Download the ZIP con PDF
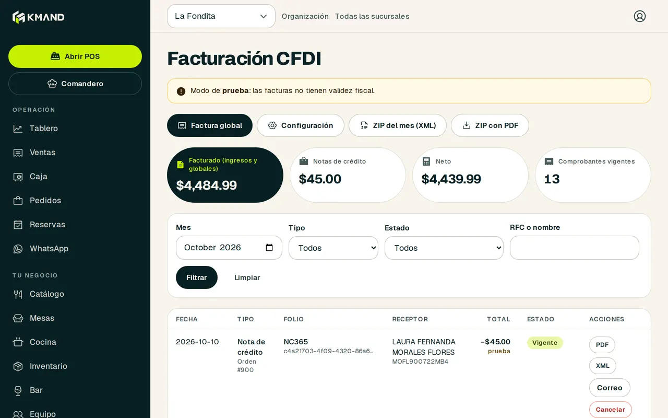The height and width of the screenshot is (418, 668). (x=490, y=125)
